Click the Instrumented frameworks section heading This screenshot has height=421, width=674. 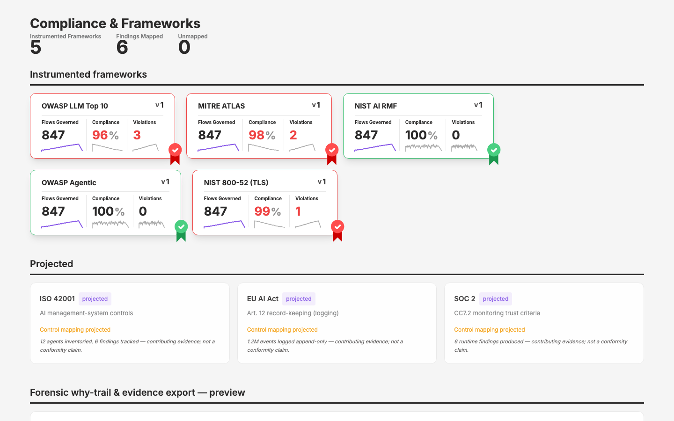point(88,74)
